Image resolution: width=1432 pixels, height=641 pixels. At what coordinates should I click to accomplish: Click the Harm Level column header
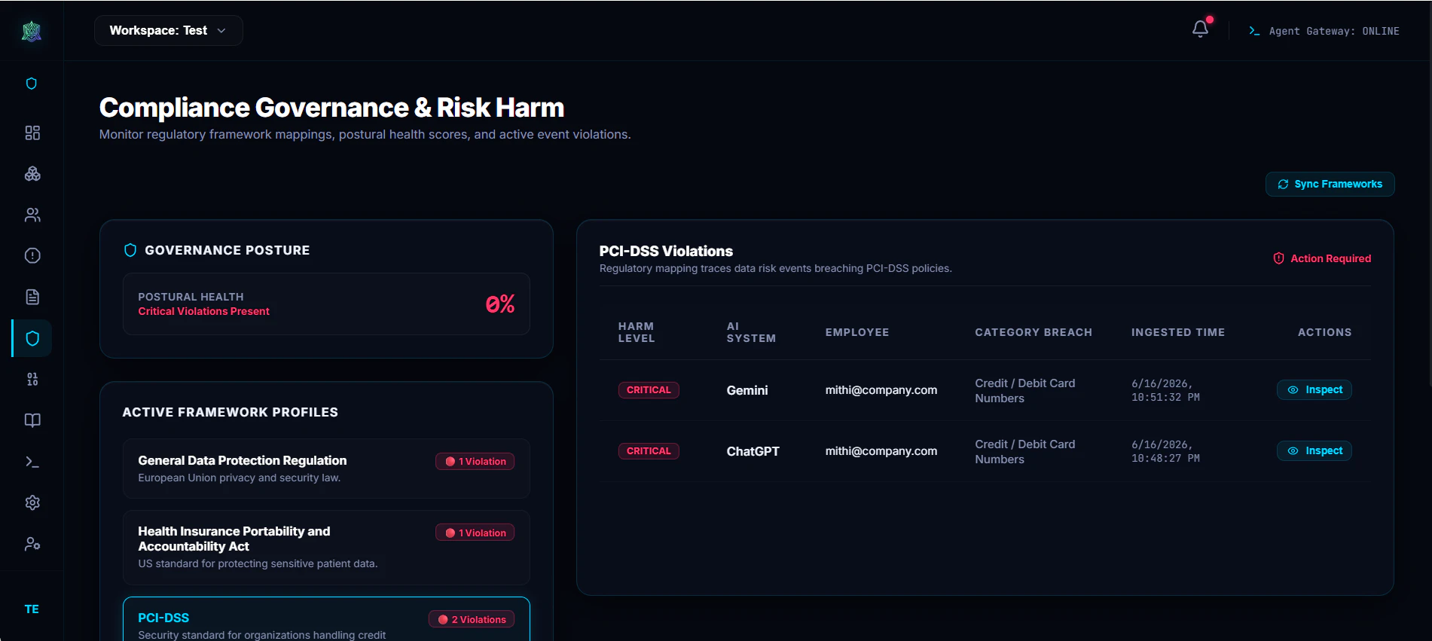click(637, 332)
